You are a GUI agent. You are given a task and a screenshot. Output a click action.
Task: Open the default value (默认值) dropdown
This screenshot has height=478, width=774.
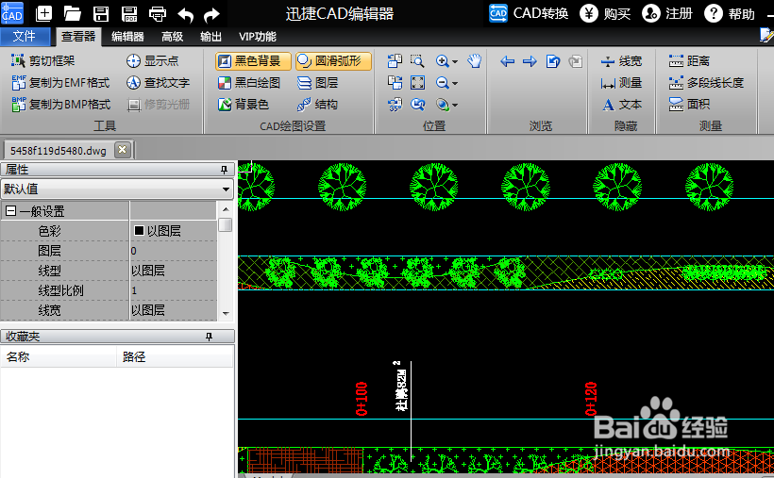point(117,189)
